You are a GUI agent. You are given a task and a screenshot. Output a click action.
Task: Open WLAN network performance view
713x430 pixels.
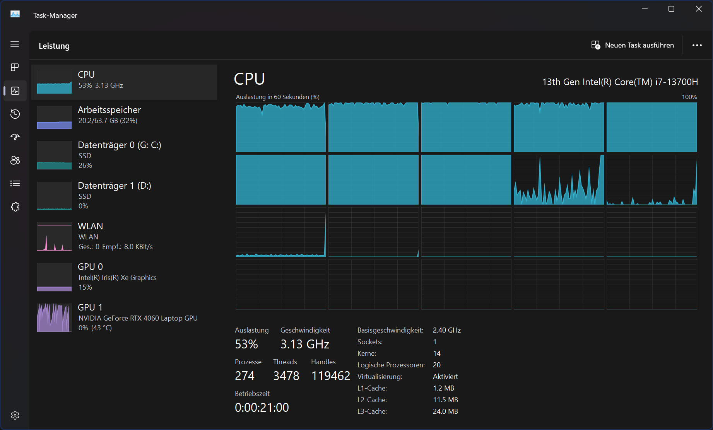click(124, 236)
